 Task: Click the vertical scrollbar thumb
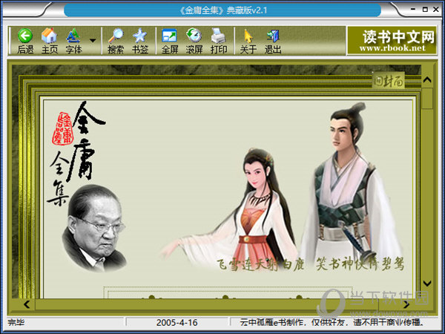pyautogui.click(x=427, y=98)
